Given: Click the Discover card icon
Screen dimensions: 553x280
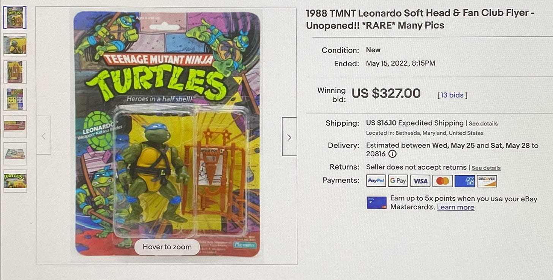Looking at the screenshot, I should pos(487,181).
